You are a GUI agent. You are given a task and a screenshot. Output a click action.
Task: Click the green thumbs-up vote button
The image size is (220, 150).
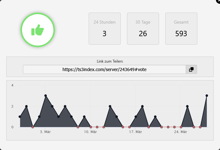[x=38, y=30]
